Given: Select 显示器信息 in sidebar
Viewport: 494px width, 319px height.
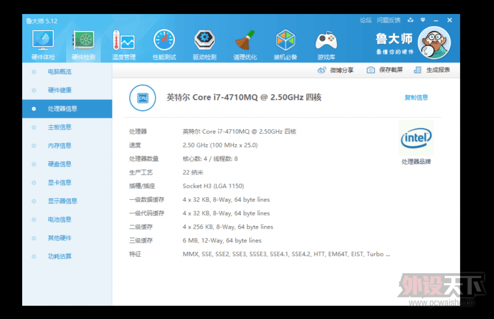Looking at the screenshot, I should [x=67, y=201].
